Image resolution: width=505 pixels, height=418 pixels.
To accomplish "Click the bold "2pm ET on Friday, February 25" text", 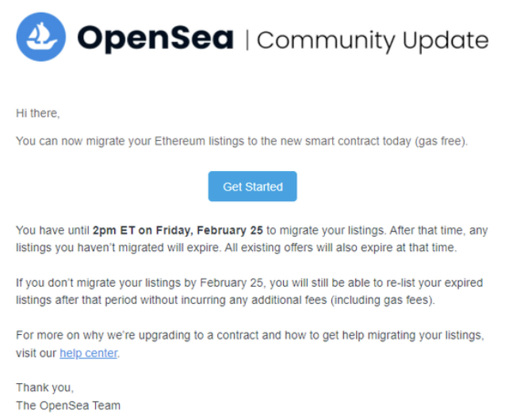I will [178, 230].
